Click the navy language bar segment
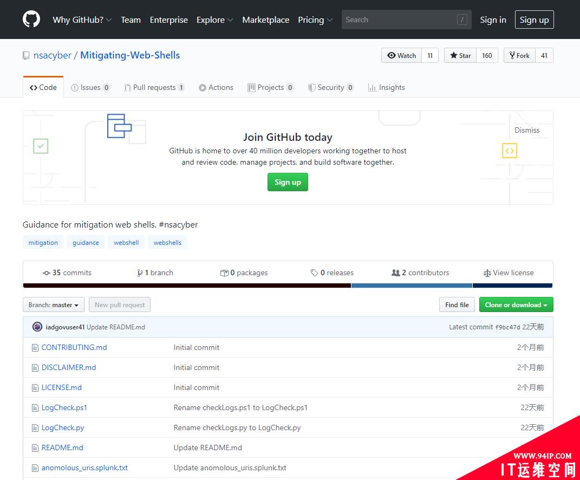 click(x=512, y=286)
